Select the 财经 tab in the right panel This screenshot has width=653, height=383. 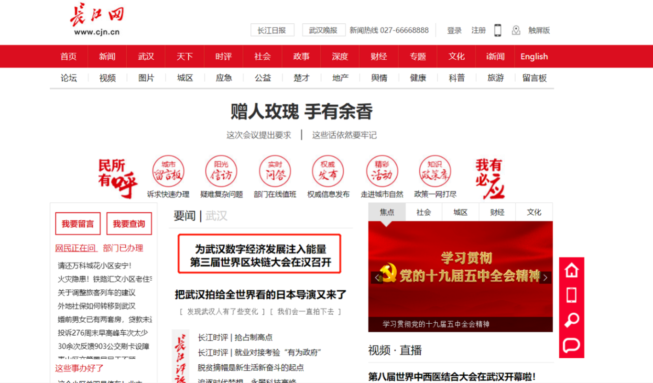(497, 212)
